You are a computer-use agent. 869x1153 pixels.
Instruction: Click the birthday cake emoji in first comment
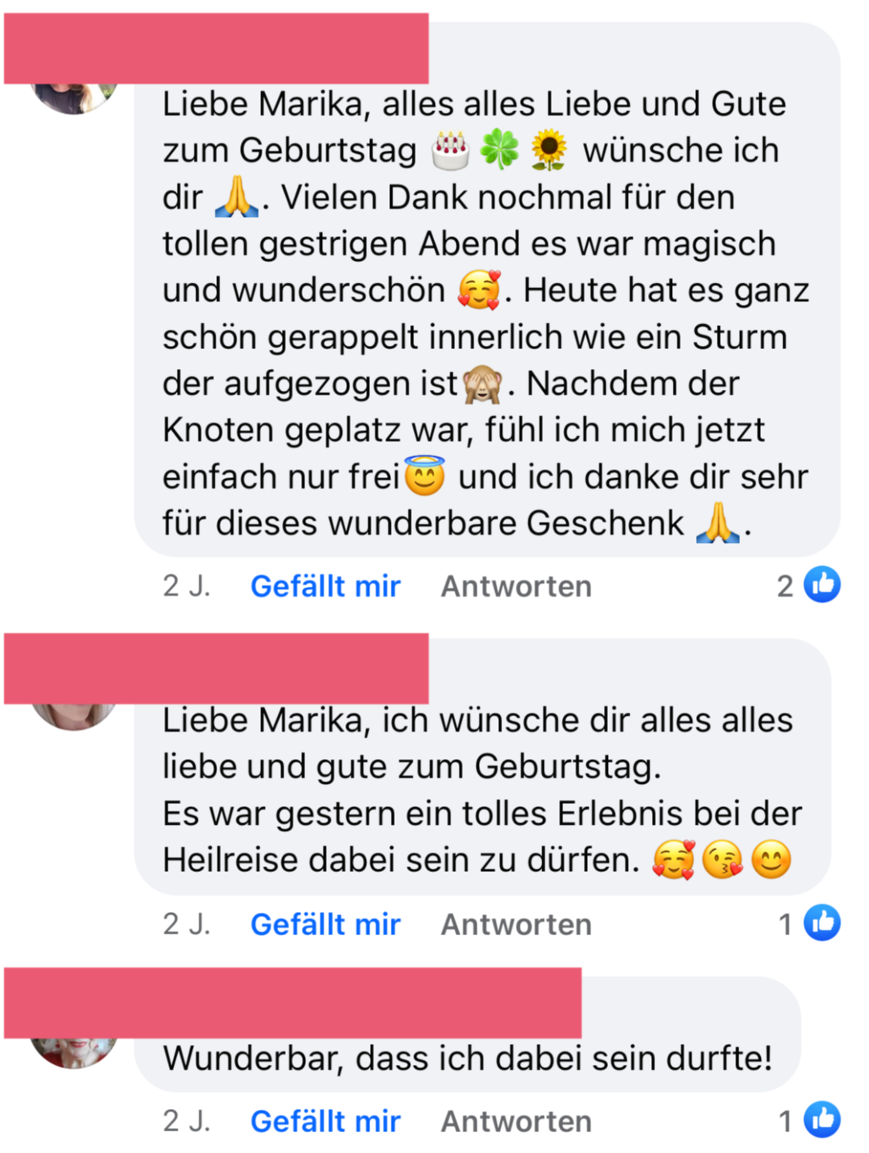point(450,151)
